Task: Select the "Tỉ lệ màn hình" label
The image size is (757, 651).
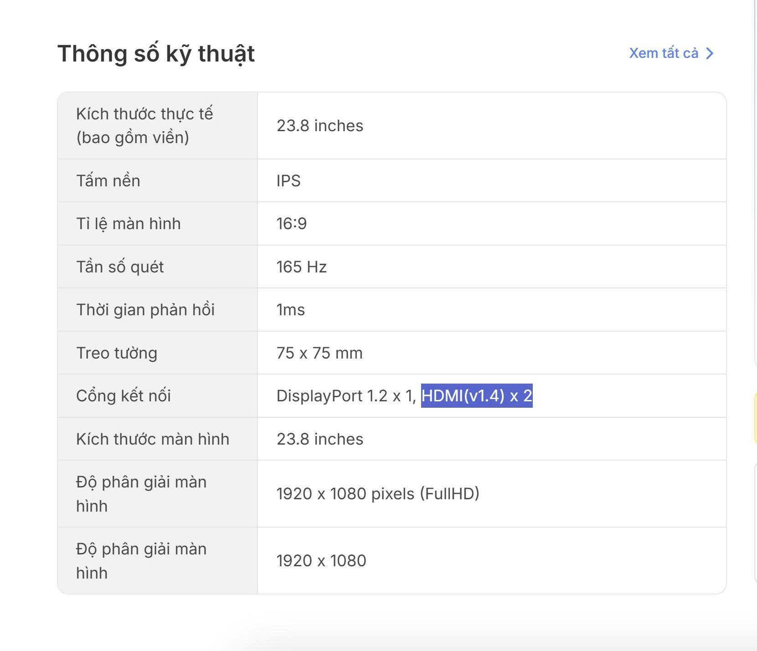Action: pos(128,224)
